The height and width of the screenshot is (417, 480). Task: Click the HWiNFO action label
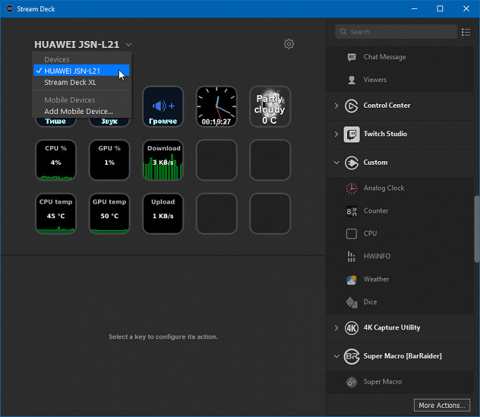click(377, 256)
